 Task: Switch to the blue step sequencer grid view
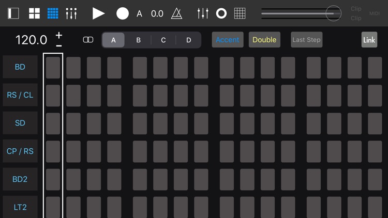click(x=53, y=13)
